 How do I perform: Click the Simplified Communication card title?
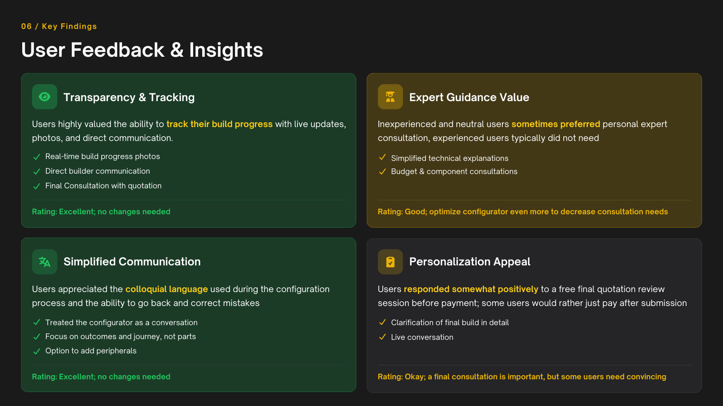click(132, 262)
